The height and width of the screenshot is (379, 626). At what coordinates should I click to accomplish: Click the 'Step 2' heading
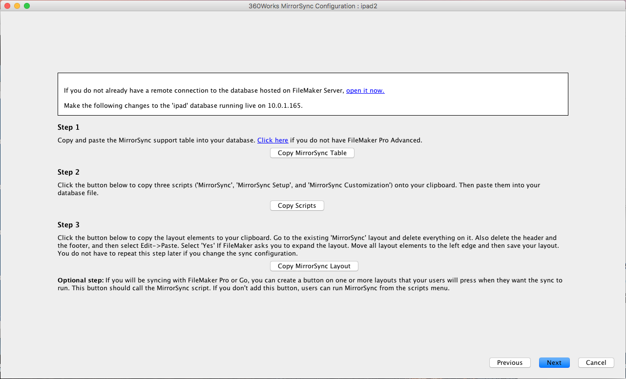click(x=68, y=172)
